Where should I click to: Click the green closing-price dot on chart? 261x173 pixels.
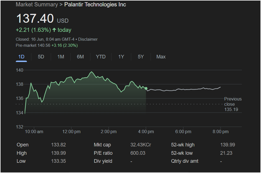coord(146,88)
